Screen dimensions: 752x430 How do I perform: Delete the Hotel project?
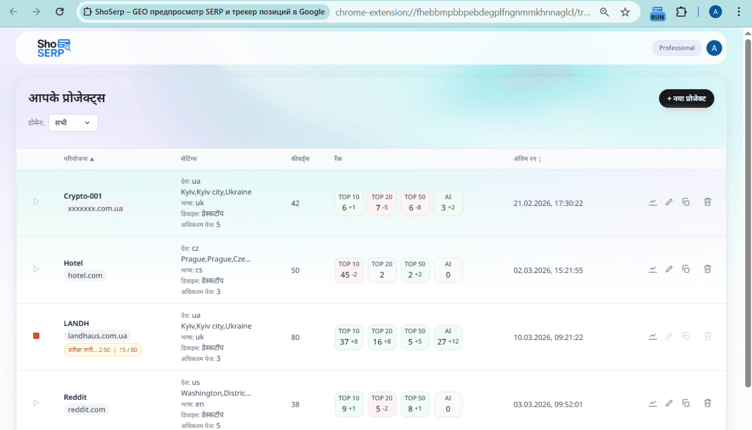pyautogui.click(x=707, y=269)
